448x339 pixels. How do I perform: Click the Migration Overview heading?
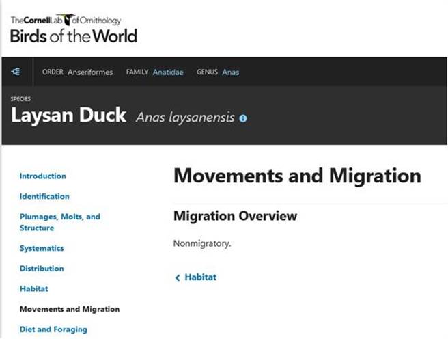pos(236,216)
